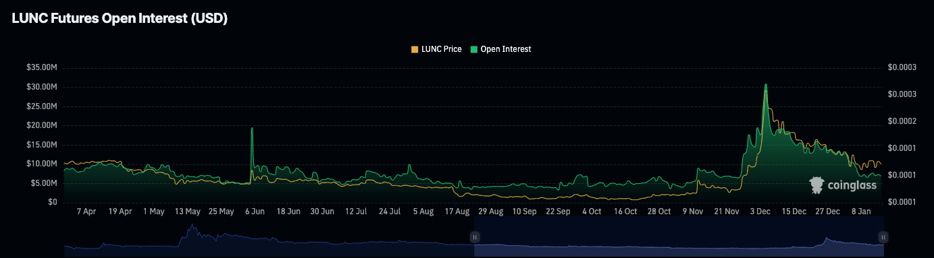Click the right handle of the range slider
934x258 pixels.
click(883, 237)
